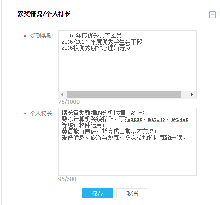Place cursor in line 年度优秀学生会干部
This screenshot has width=220, height=205.
pos(116,42)
